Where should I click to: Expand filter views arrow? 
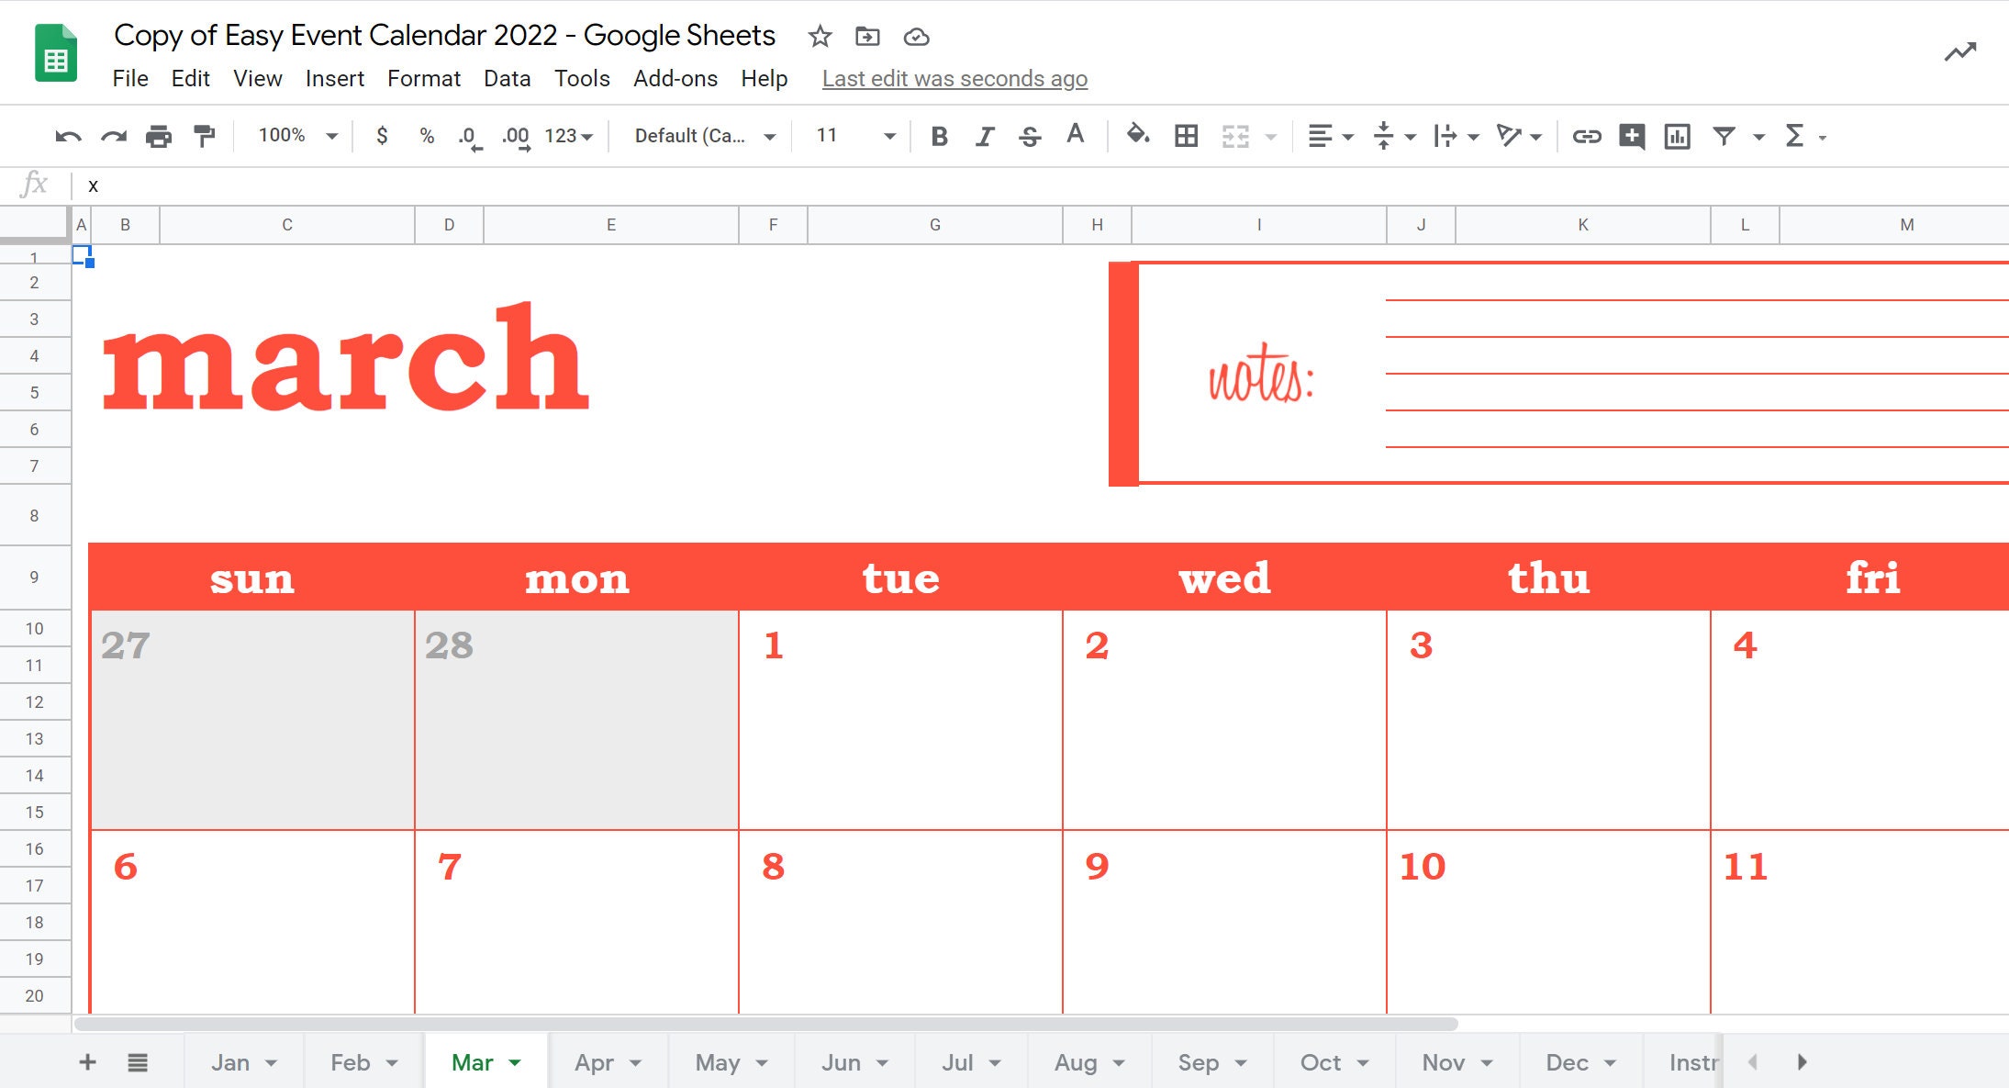(x=1758, y=137)
